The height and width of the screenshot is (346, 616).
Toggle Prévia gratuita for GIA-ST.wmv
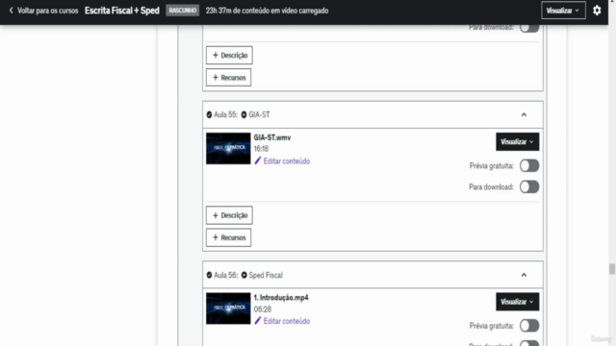pos(529,166)
